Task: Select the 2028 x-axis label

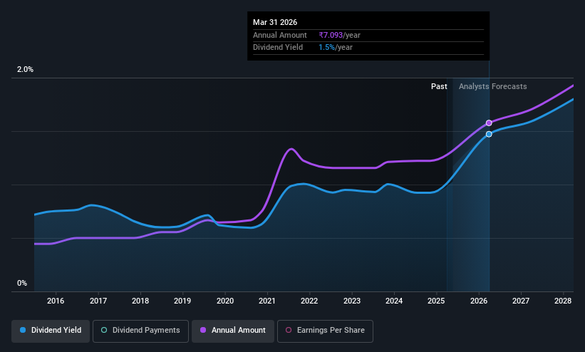Action: click(x=563, y=301)
